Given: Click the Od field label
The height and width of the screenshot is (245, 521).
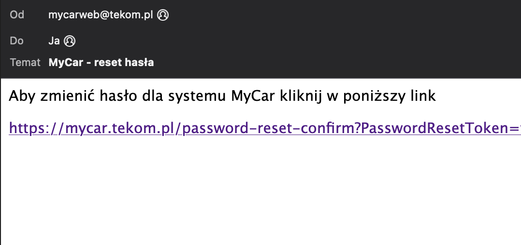Looking at the screenshot, I should point(17,15).
